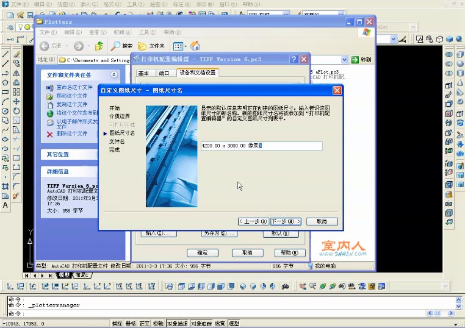This screenshot has height=328, width=465.
Task: Click command line scrollbar down arrow
Action: [458, 307]
